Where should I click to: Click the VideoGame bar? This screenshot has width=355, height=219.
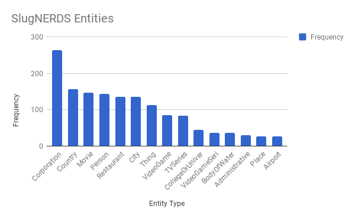pyautogui.click(x=167, y=130)
